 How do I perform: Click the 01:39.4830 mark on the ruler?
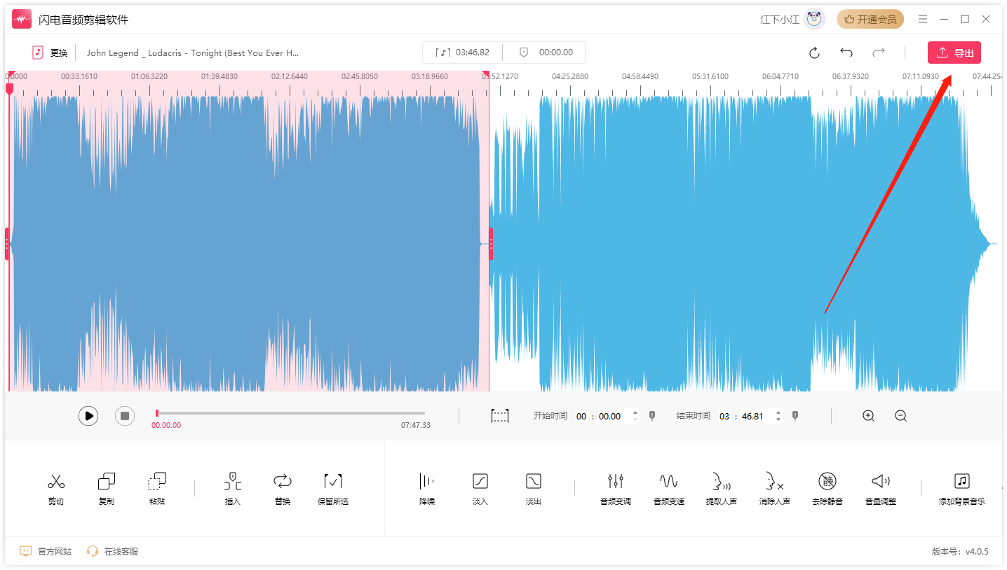coord(219,76)
